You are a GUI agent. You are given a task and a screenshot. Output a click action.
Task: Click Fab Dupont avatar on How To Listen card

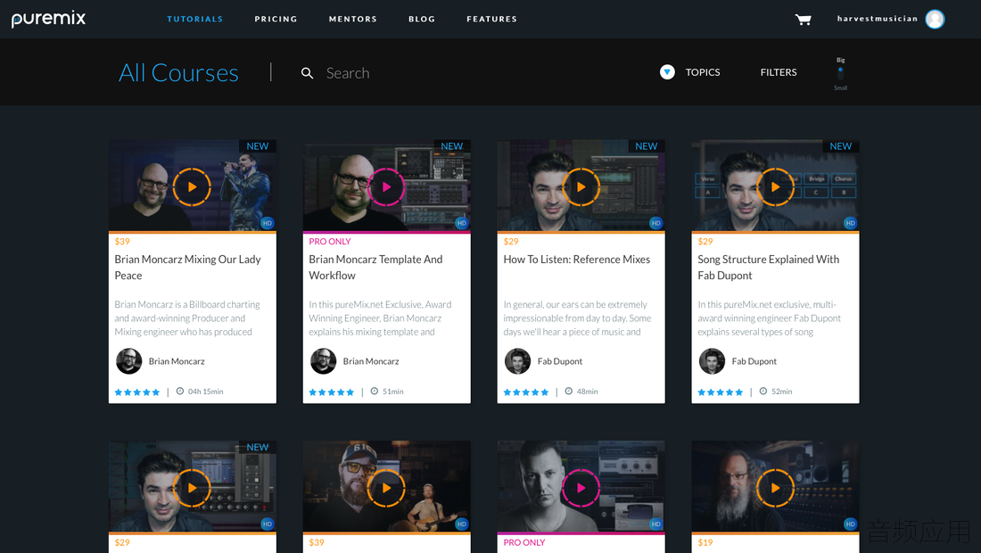tap(517, 361)
